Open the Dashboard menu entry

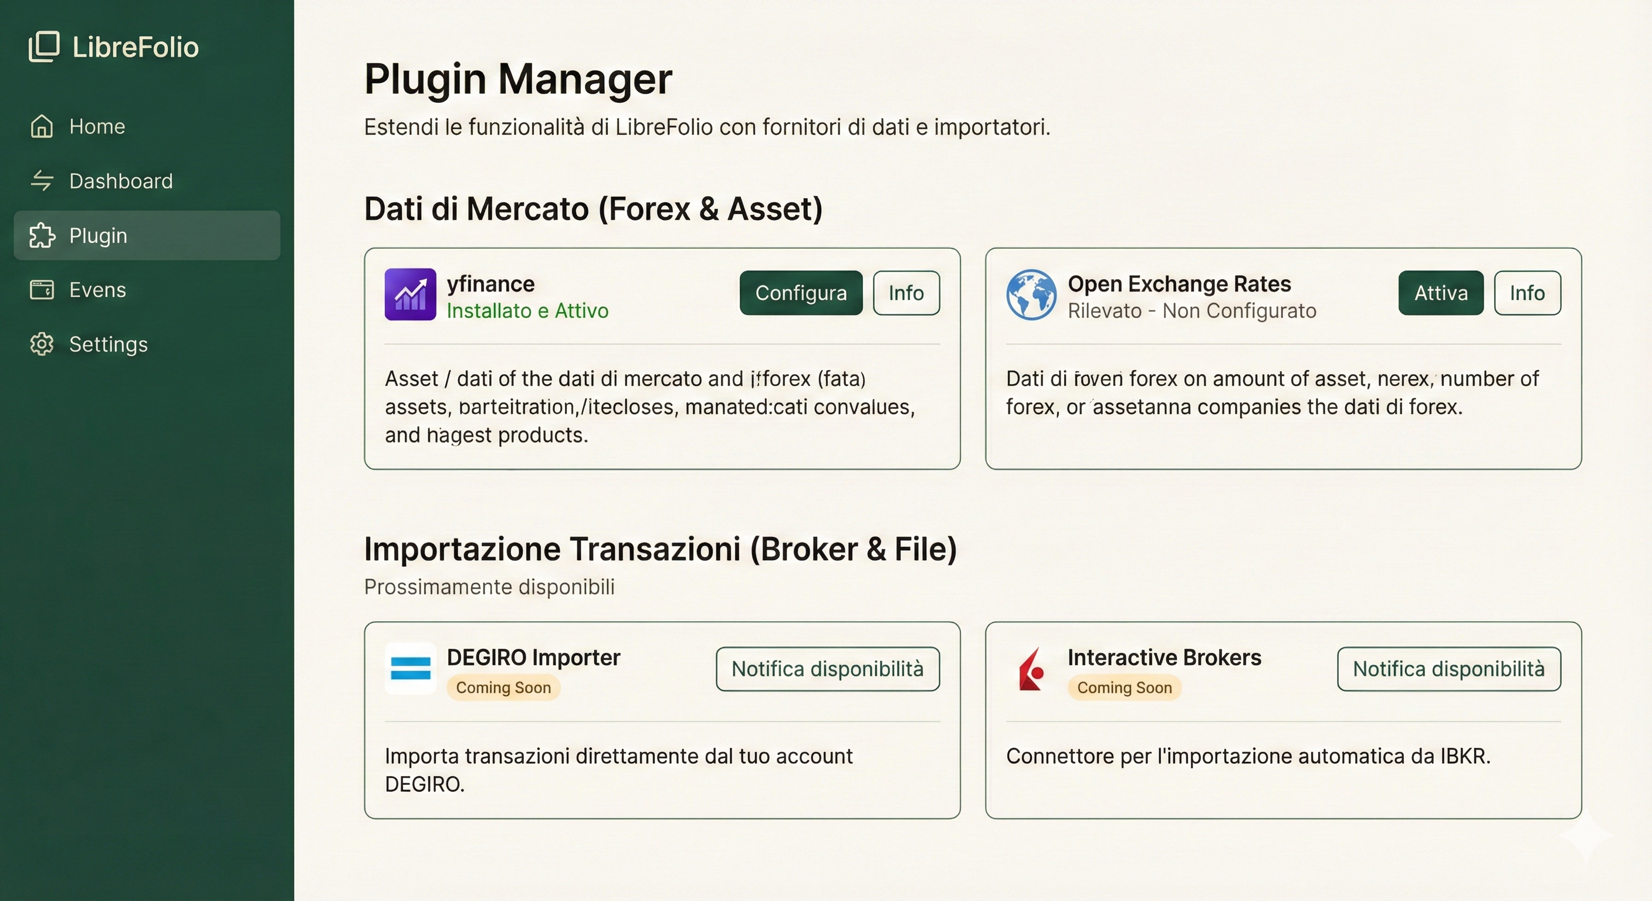[x=121, y=181]
